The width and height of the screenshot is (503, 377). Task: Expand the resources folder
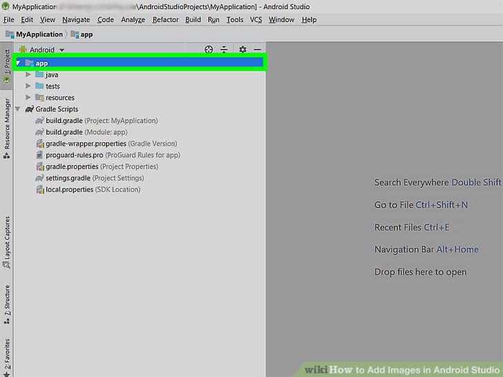click(x=28, y=97)
